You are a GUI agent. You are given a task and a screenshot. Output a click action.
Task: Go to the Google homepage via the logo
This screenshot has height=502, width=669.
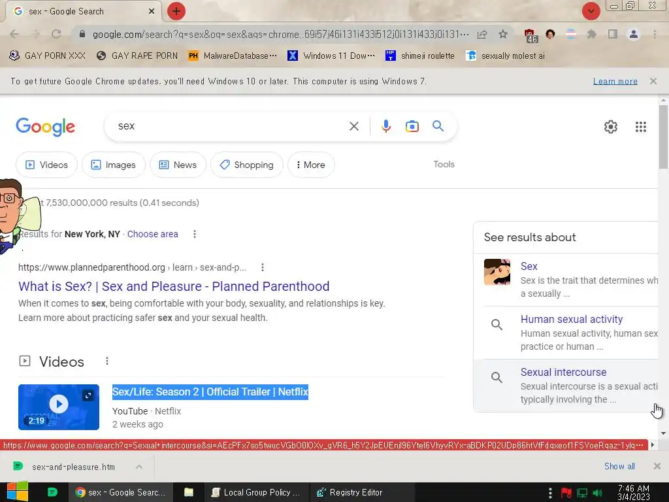pos(45,127)
